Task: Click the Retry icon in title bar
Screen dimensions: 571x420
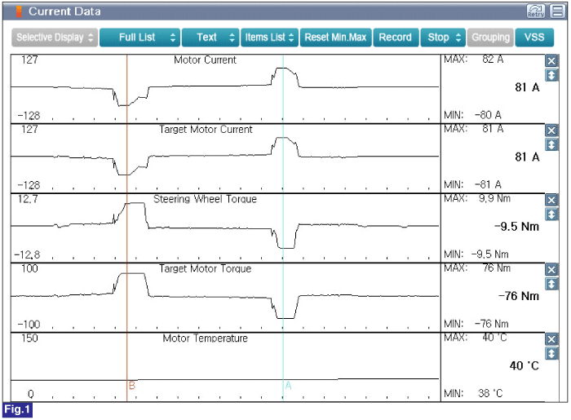Action: [536, 11]
